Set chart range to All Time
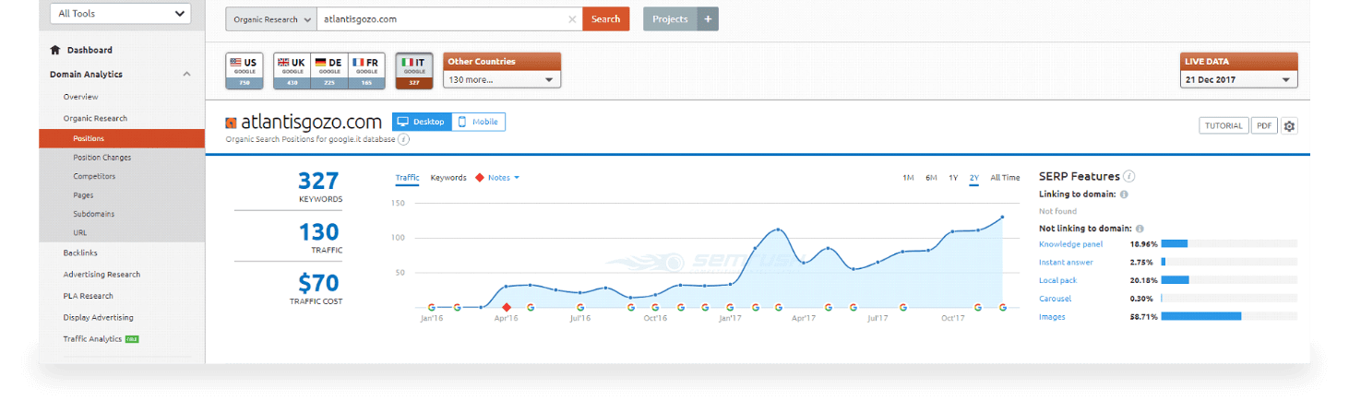 point(1005,178)
